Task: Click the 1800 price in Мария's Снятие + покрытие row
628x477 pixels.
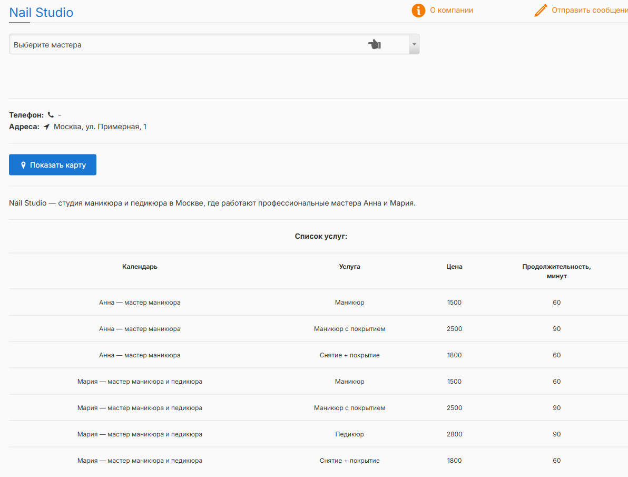Action: pos(454,461)
